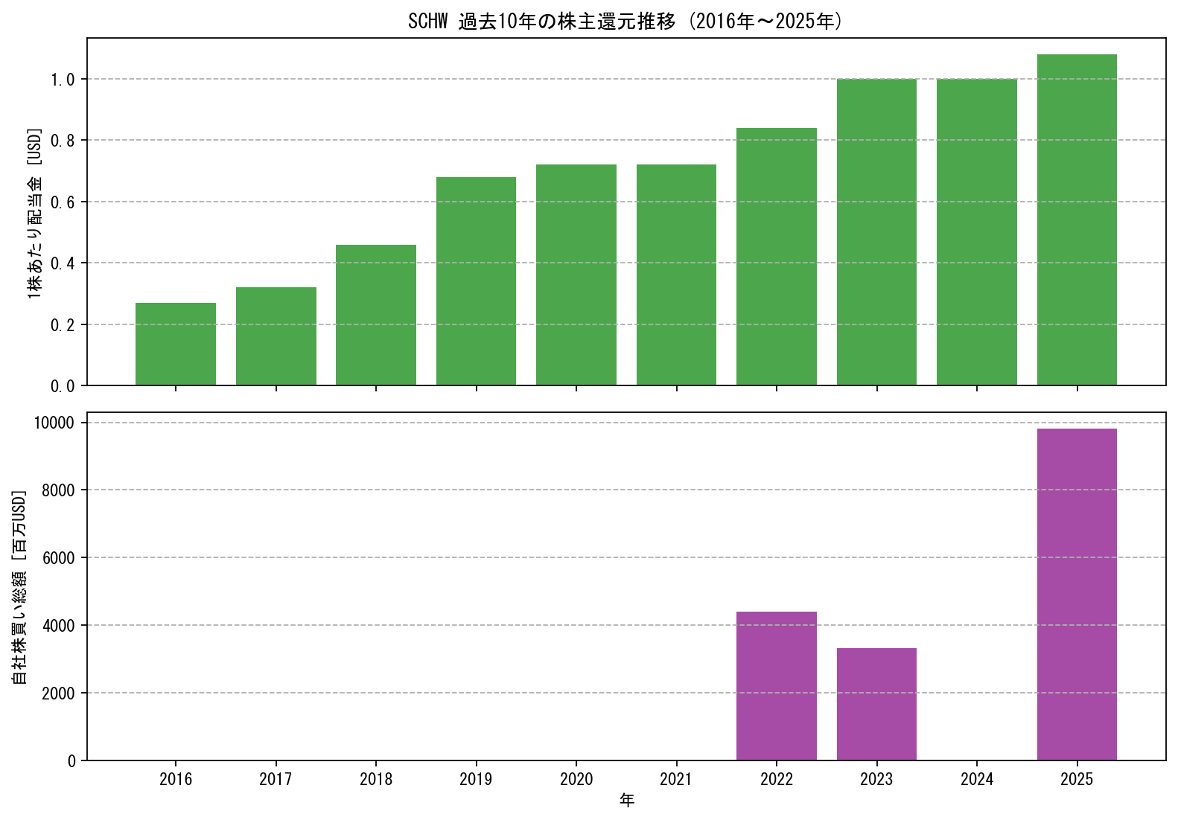This screenshot has height=820, width=1178.
Task: Click the '1.0' dividend axis tick label
Action: point(63,79)
